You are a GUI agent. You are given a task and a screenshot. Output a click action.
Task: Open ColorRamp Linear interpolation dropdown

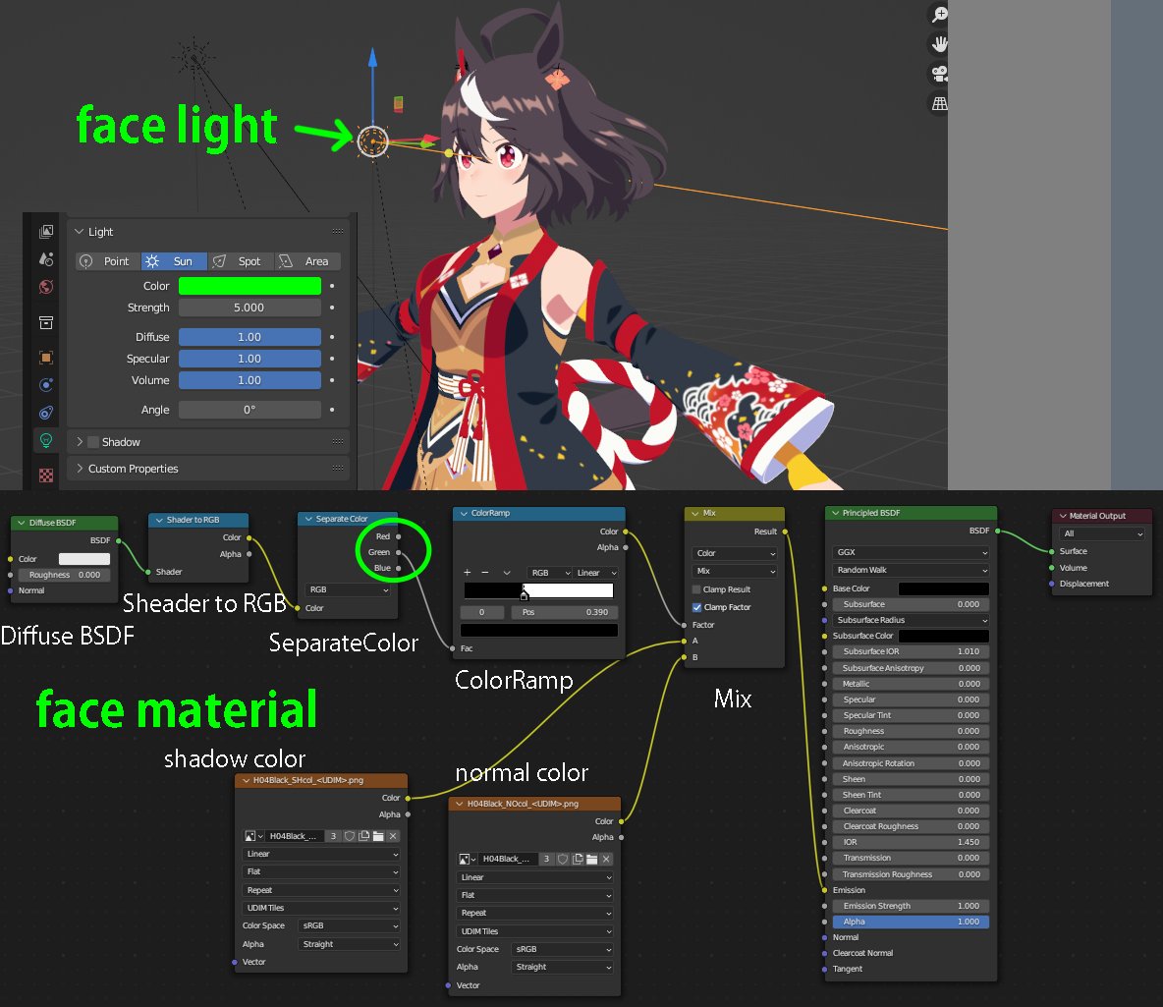596,573
